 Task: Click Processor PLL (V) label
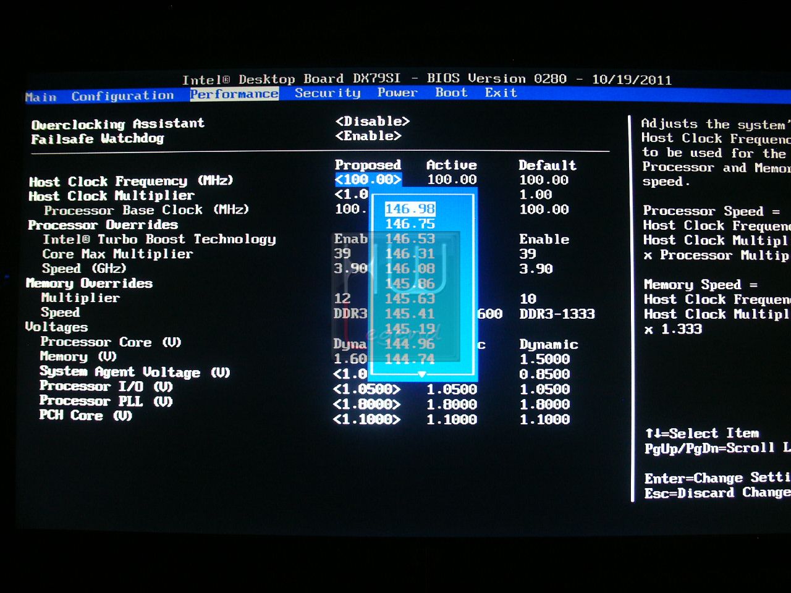click(x=106, y=402)
